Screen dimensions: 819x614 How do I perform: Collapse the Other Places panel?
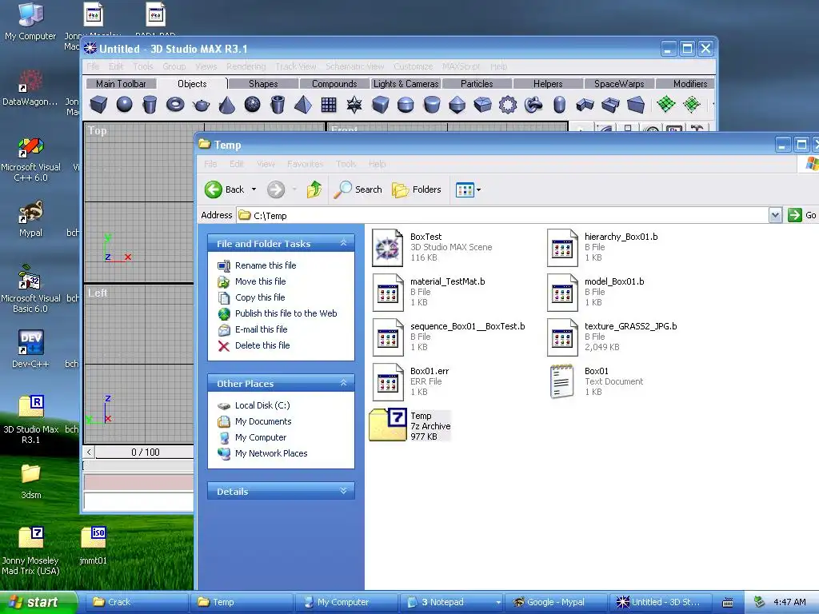(343, 383)
